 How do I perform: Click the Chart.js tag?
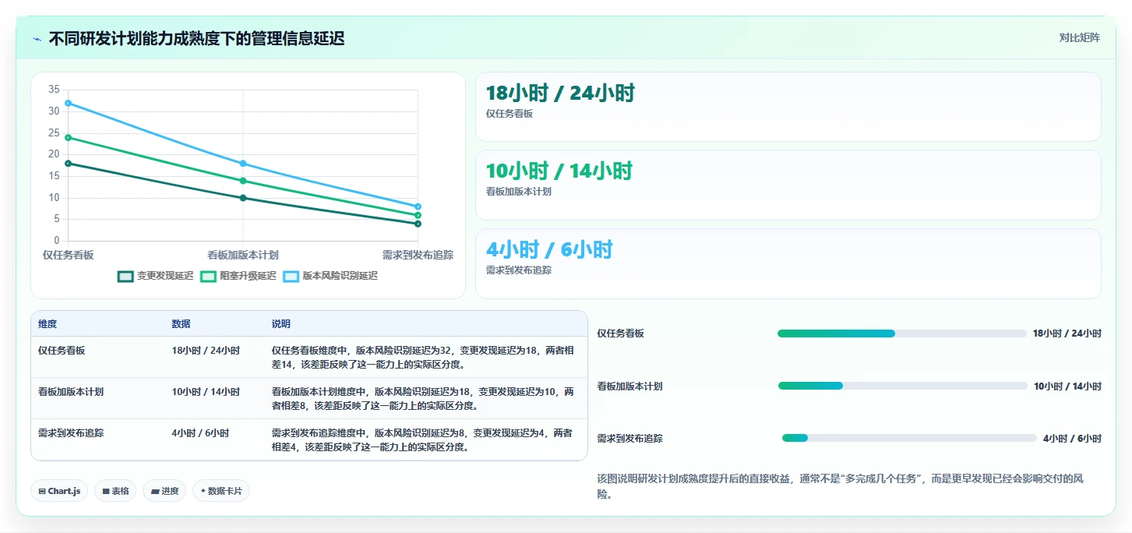click(x=59, y=491)
